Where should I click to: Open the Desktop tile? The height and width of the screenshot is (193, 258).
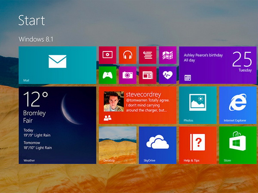tap(117, 145)
